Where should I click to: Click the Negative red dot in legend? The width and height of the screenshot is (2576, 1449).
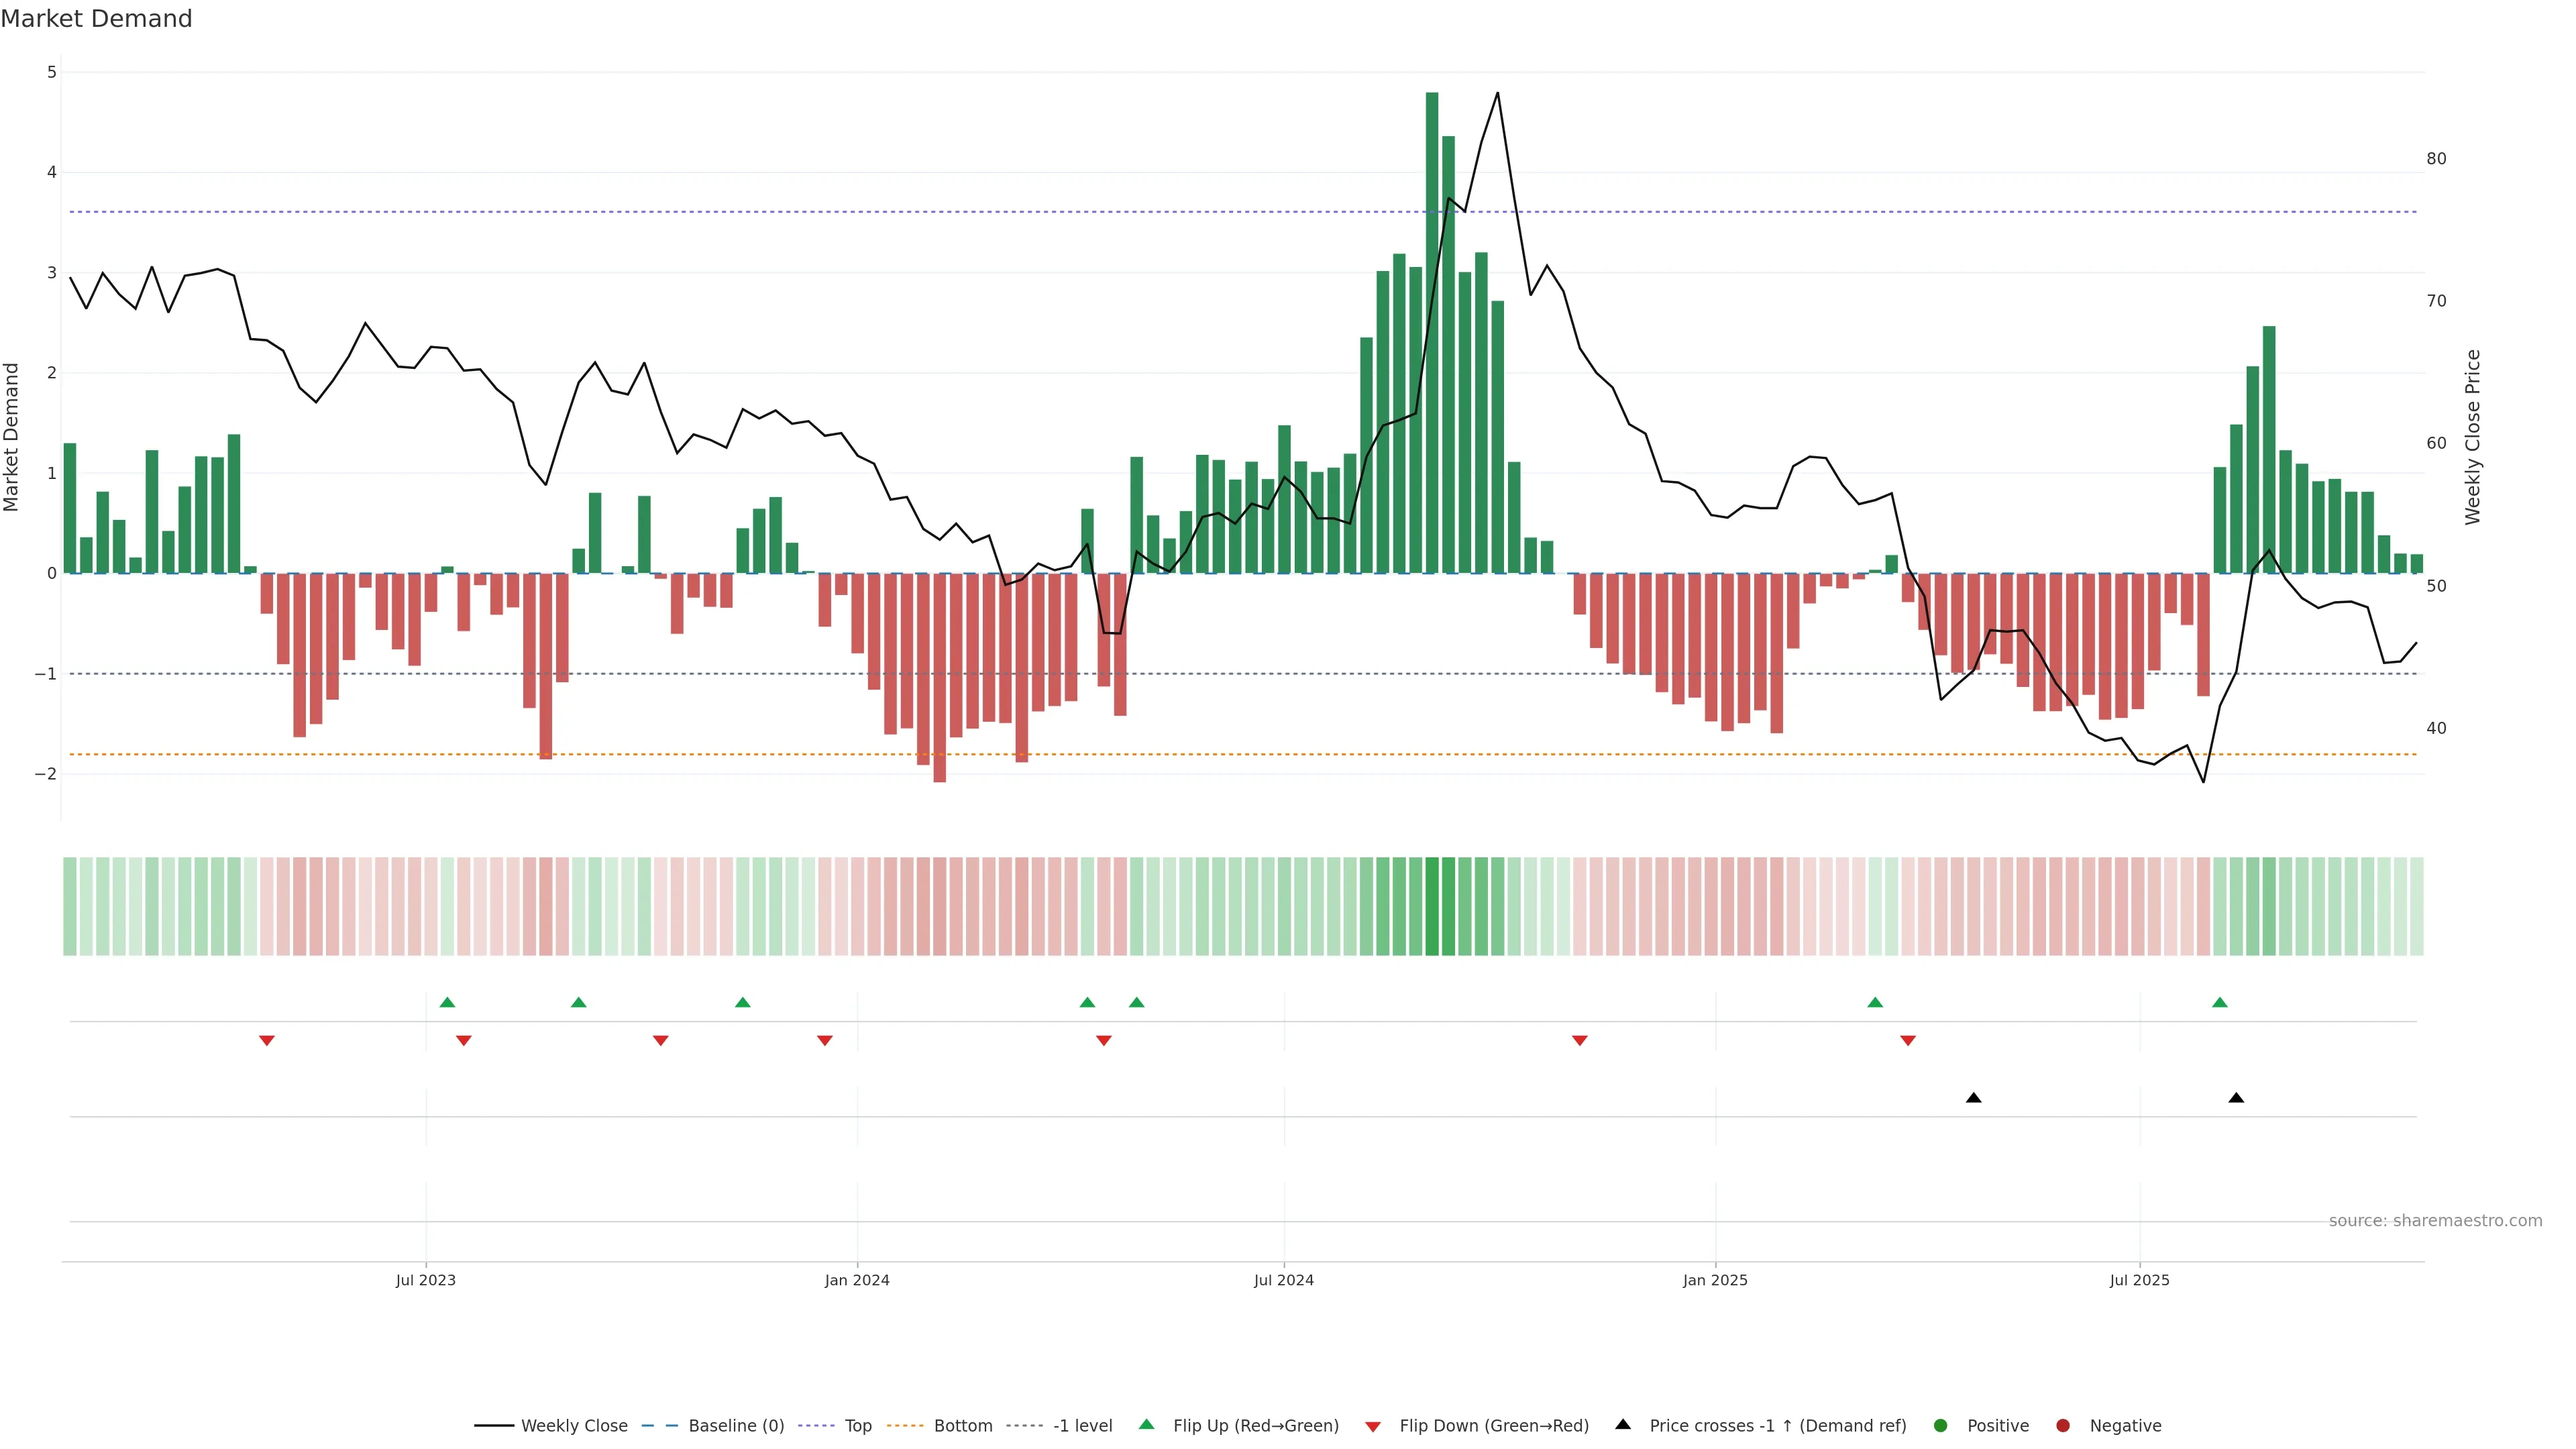2063,1426
